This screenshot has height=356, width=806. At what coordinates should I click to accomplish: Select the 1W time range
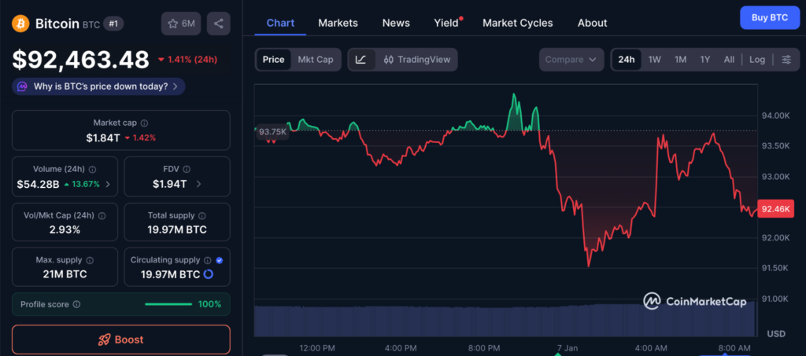tap(654, 60)
